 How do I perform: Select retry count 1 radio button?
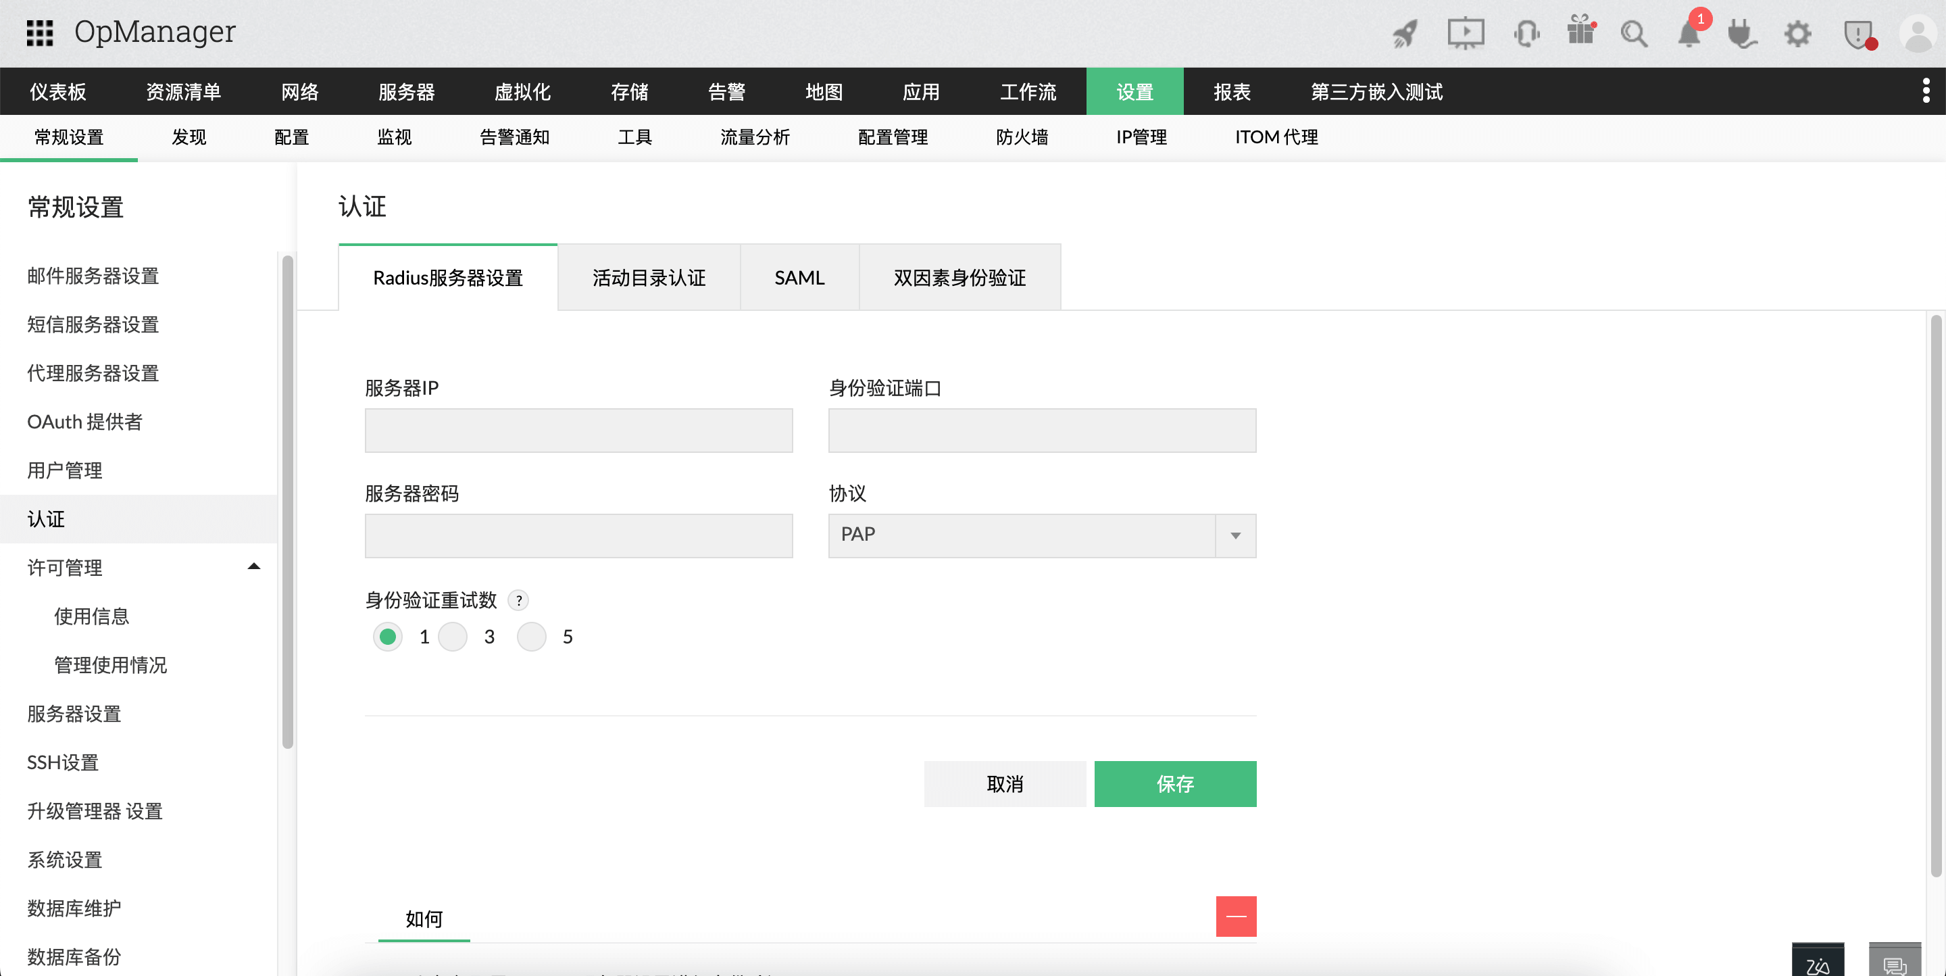tap(388, 637)
